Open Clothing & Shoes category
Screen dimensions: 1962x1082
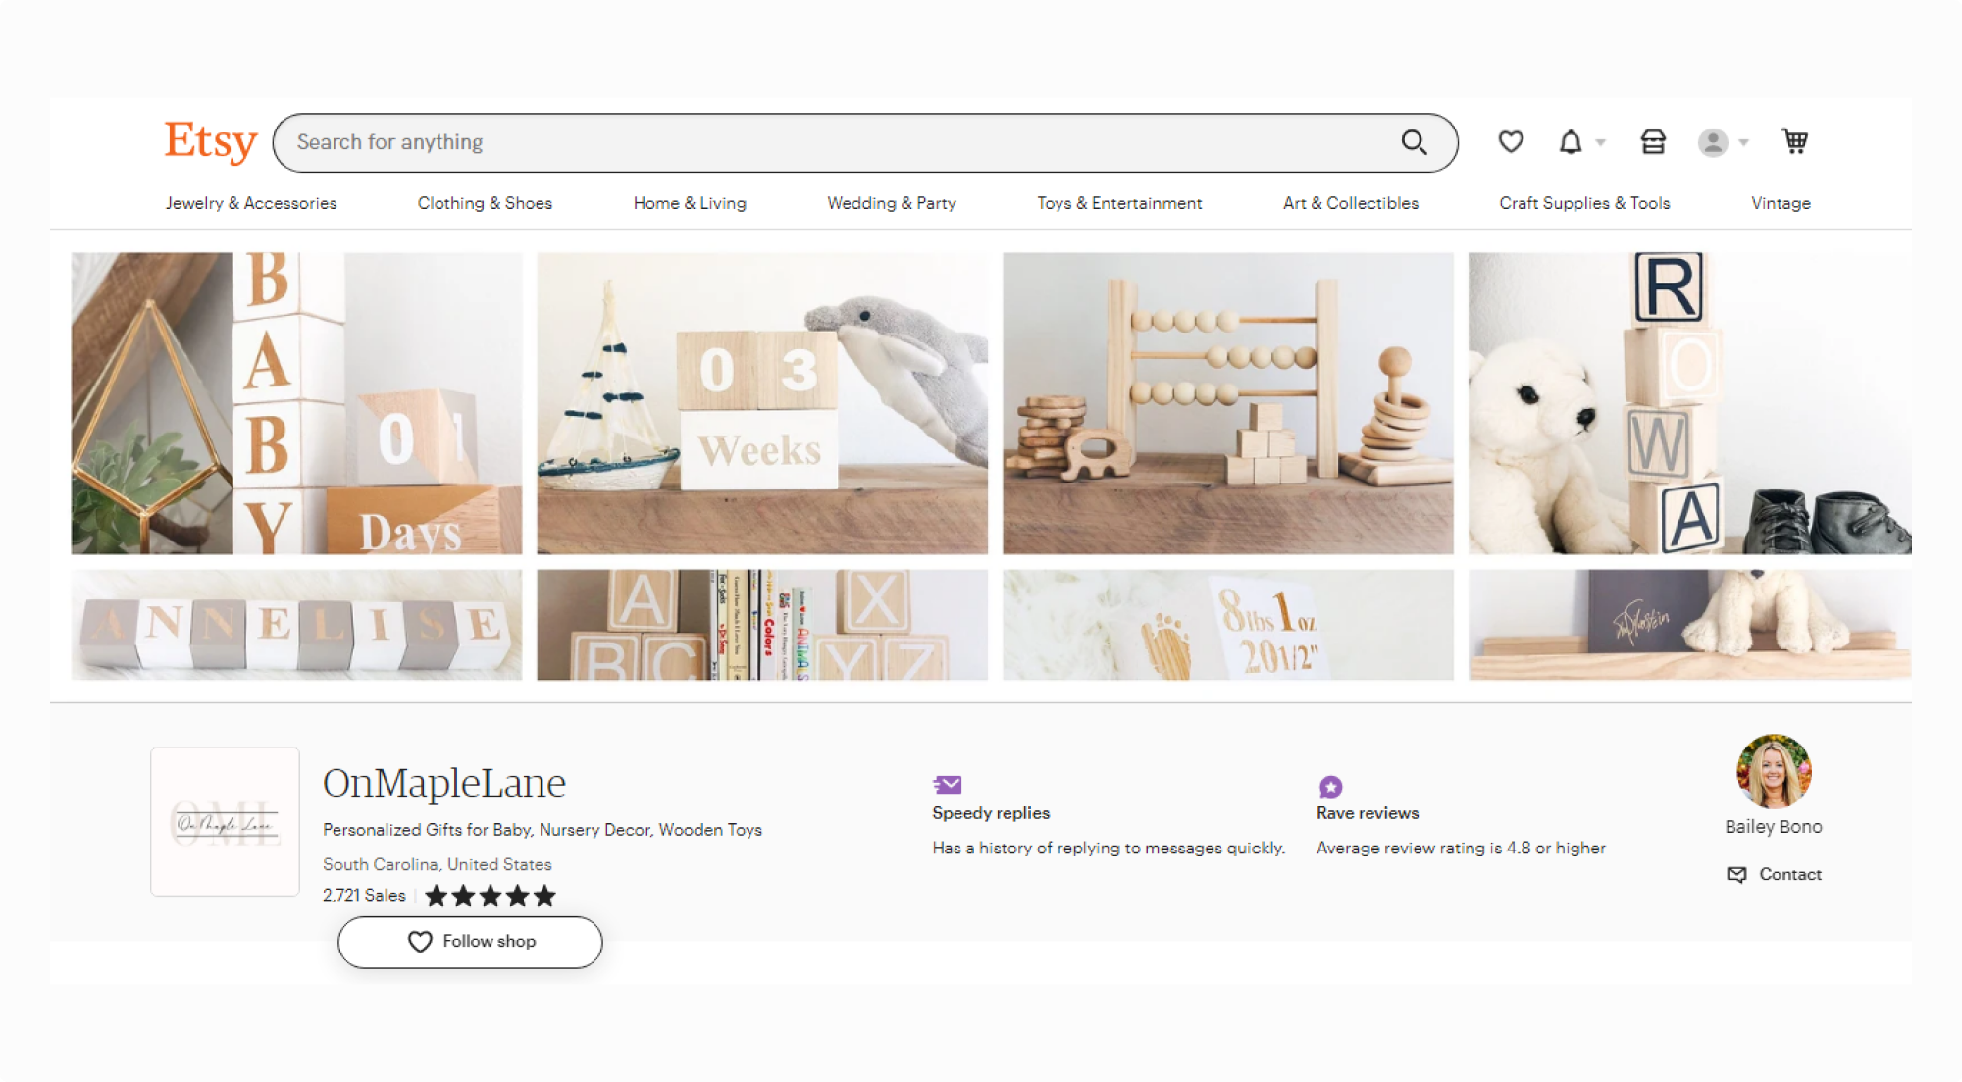(x=485, y=203)
